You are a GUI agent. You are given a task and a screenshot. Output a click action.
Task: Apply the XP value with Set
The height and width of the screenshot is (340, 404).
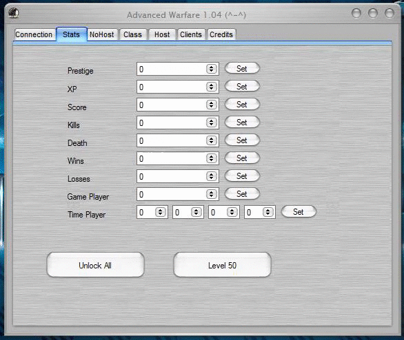pos(242,87)
